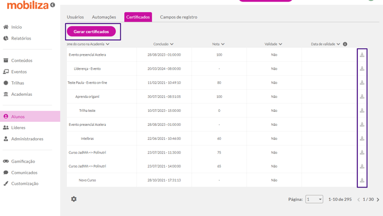Sort by Conclusão column chevron
Viewport: 383px width, 216px height.
[x=171, y=44]
